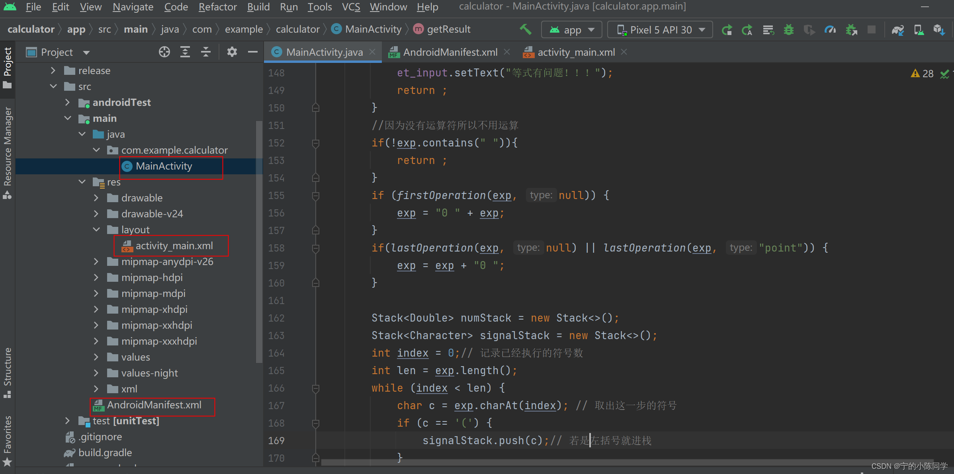The height and width of the screenshot is (474, 954).
Task: Open the Structure side panel
Action: [8, 373]
